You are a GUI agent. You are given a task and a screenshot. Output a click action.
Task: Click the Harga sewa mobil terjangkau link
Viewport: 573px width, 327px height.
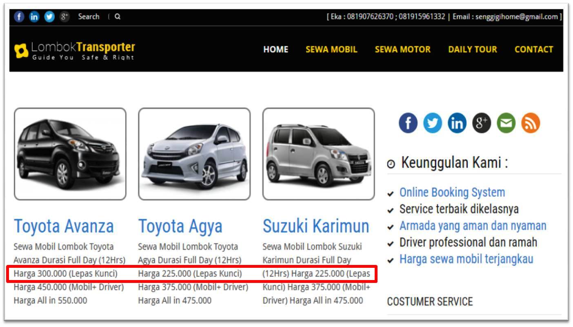pyautogui.click(x=466, y=259)
